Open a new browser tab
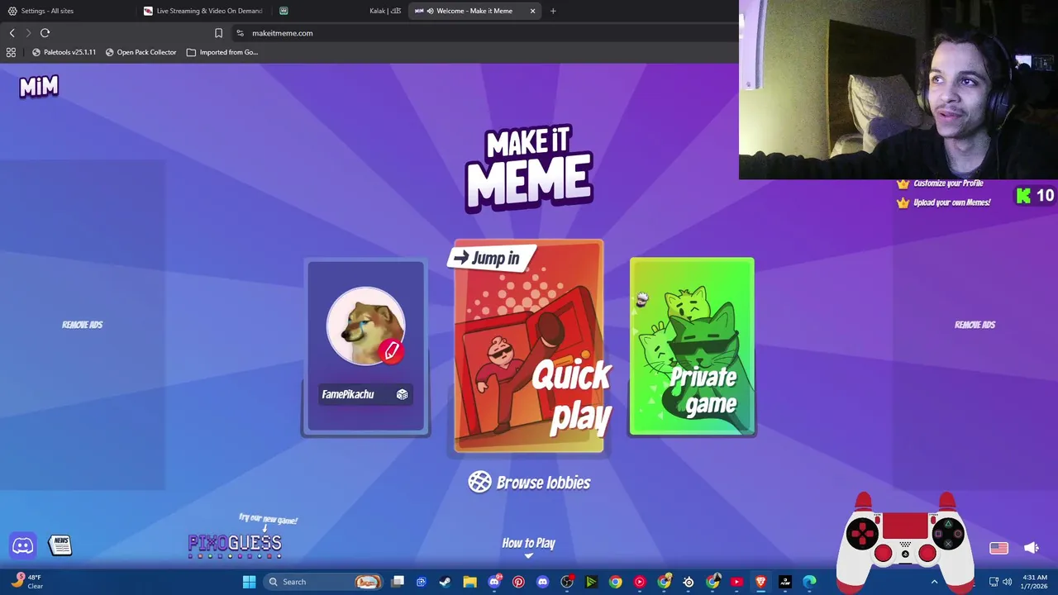 (553, 11)
